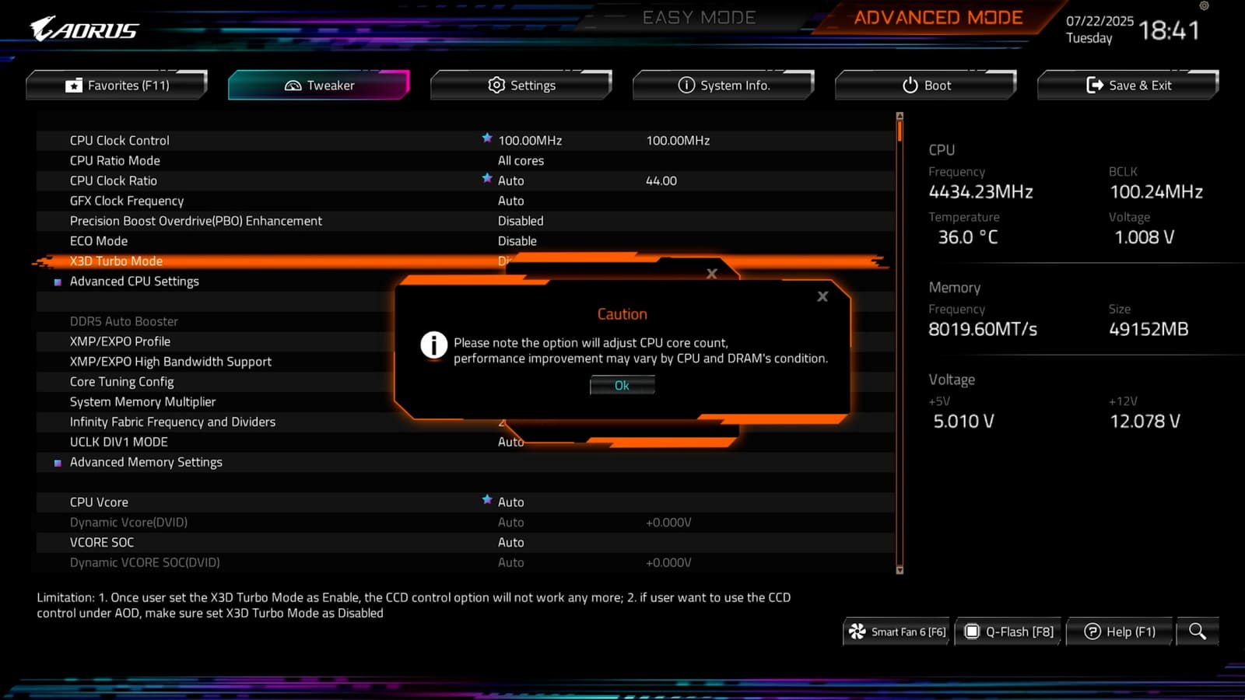This screenshot has width=1245, height=700.
Task: Click the Save & Exit arrow icon
Action: (x=1095, y=85)
